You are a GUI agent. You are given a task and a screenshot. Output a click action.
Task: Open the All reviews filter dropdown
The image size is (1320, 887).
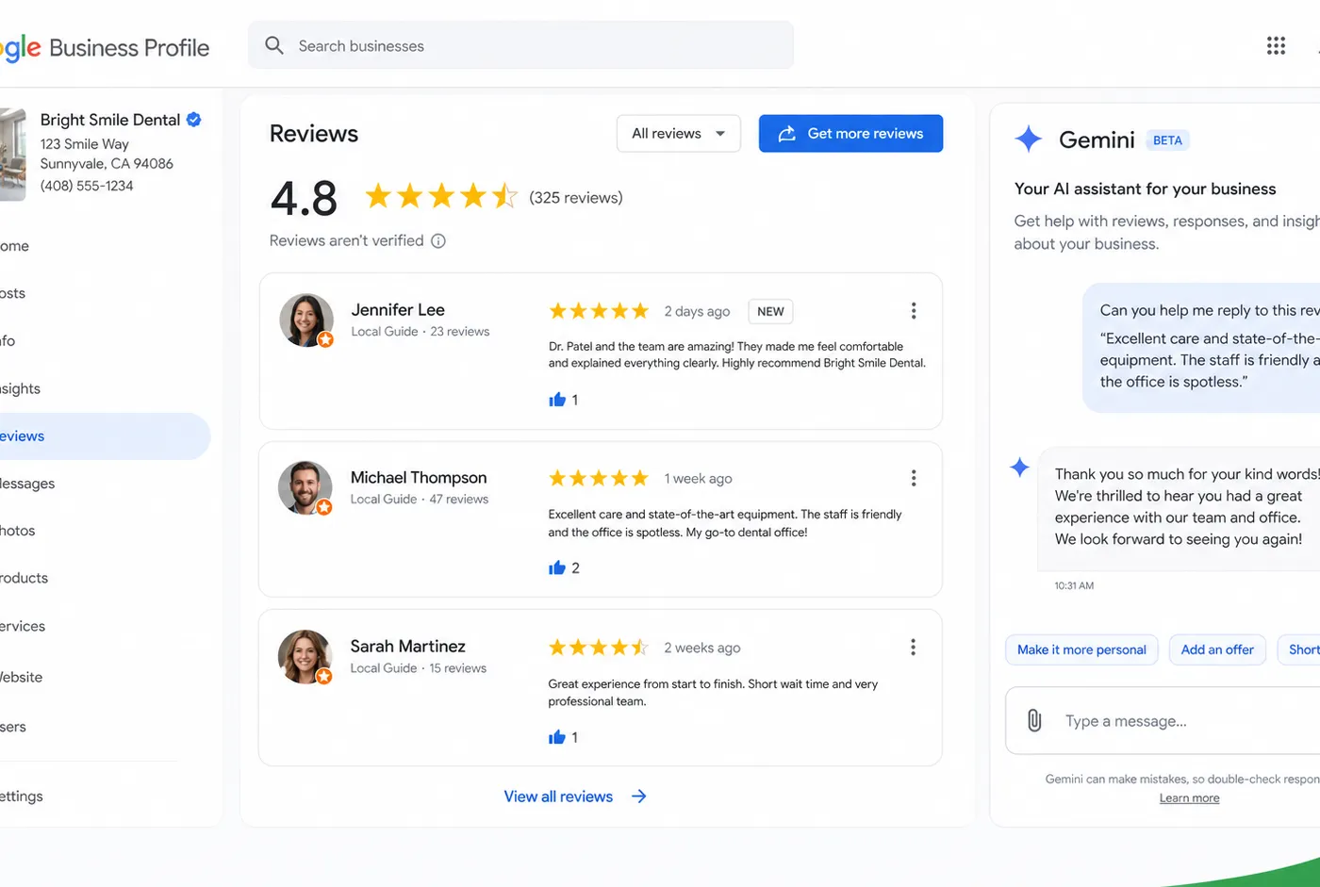[x=679, y=134]
